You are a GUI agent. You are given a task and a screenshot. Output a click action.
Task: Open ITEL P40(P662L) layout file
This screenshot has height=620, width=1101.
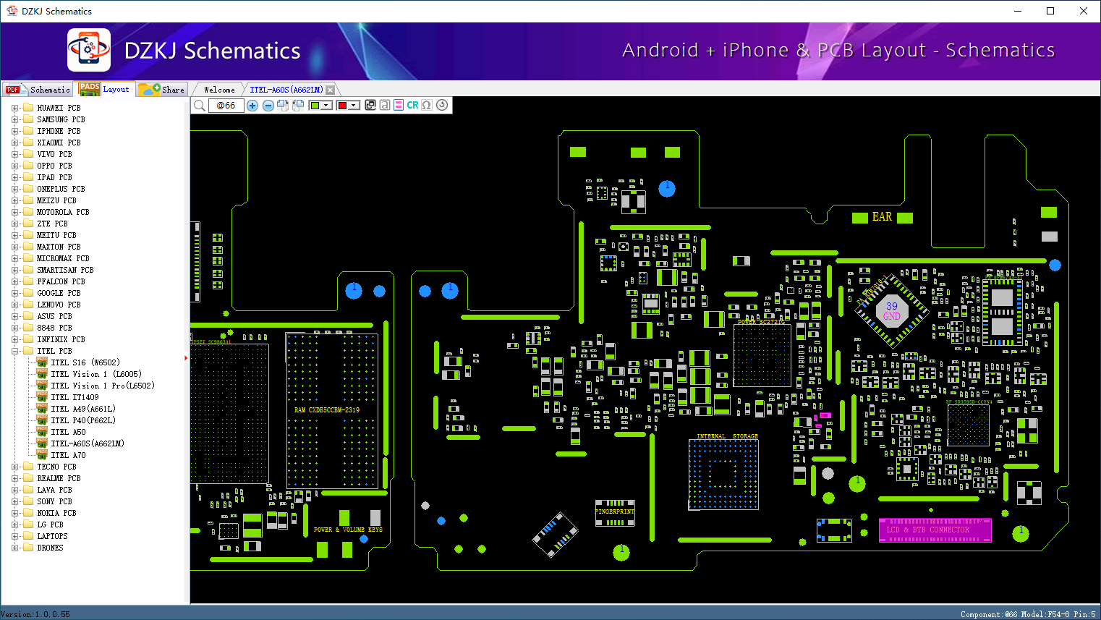[83, 420]
